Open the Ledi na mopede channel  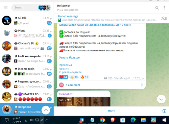27,58
